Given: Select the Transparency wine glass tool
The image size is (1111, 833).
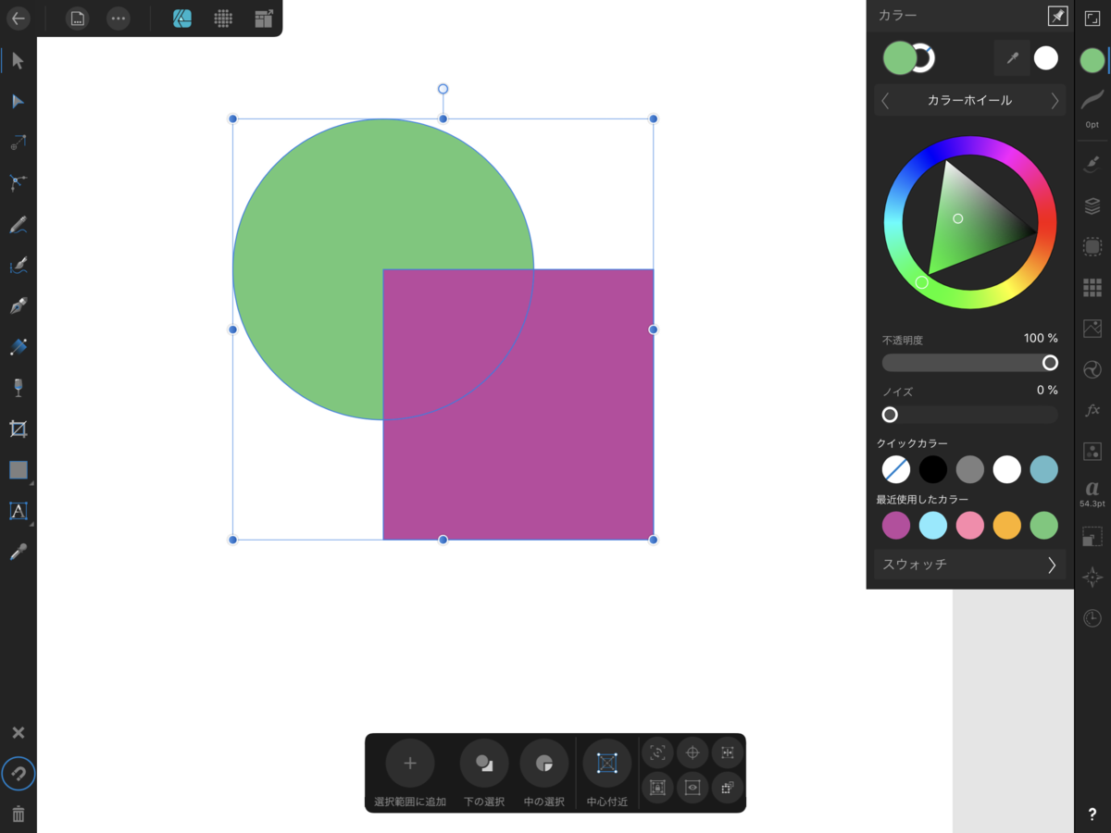Looking at the screenshot, I should pos(18,387).
